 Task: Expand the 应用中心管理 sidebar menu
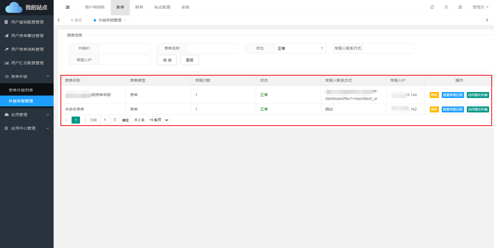click(27, 128)
